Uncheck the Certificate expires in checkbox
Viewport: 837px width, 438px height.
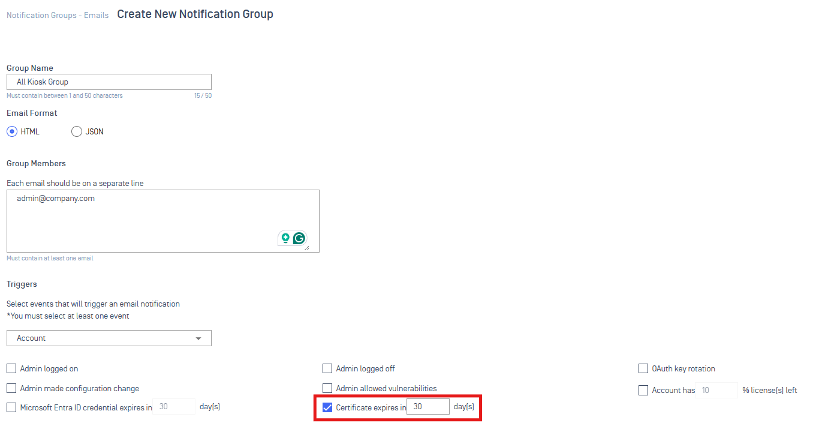(327, 407)
